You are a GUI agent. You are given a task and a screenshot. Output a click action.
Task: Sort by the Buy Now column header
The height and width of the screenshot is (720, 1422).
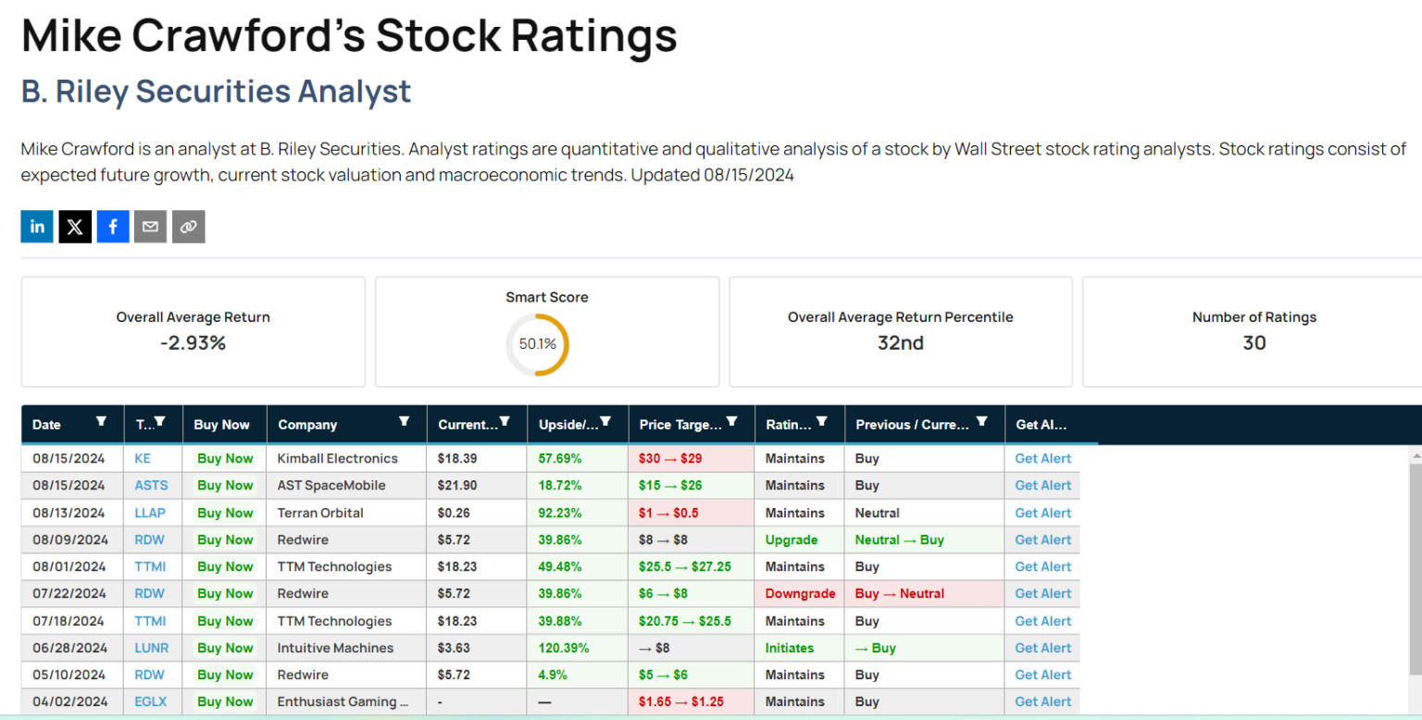(x=222, y=425)
